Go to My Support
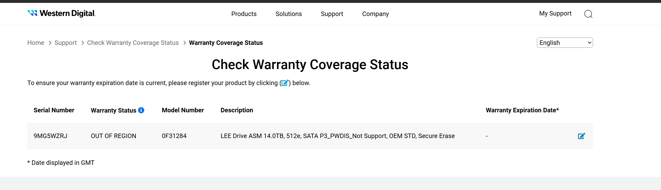 [x=555, y=13]
